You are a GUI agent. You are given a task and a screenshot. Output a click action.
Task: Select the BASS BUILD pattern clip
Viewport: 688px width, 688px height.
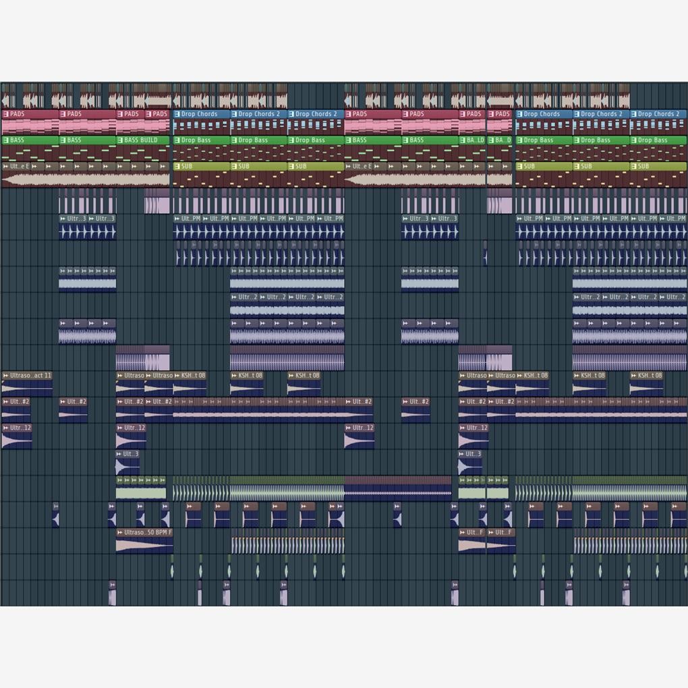tap(143, 149)
